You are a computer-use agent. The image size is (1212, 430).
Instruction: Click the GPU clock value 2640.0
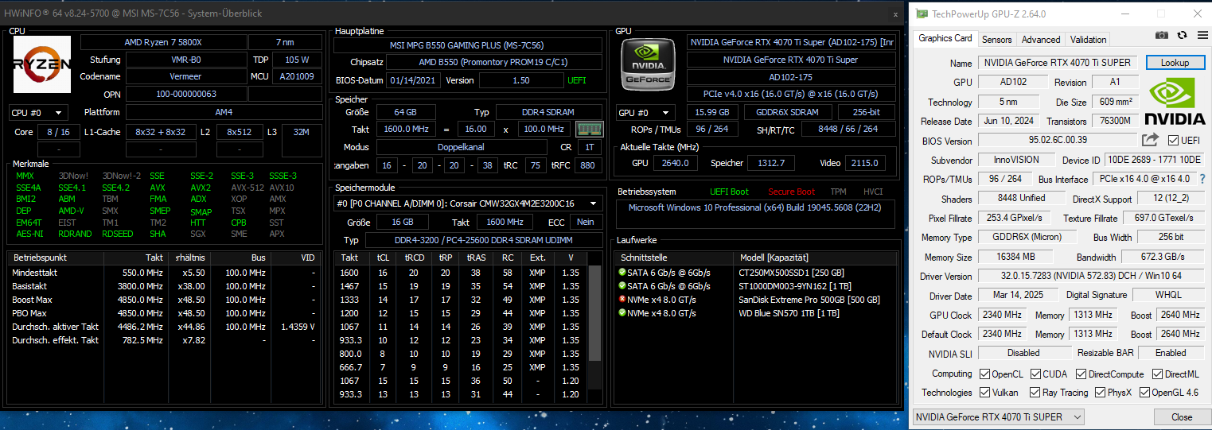click(676, 163)
